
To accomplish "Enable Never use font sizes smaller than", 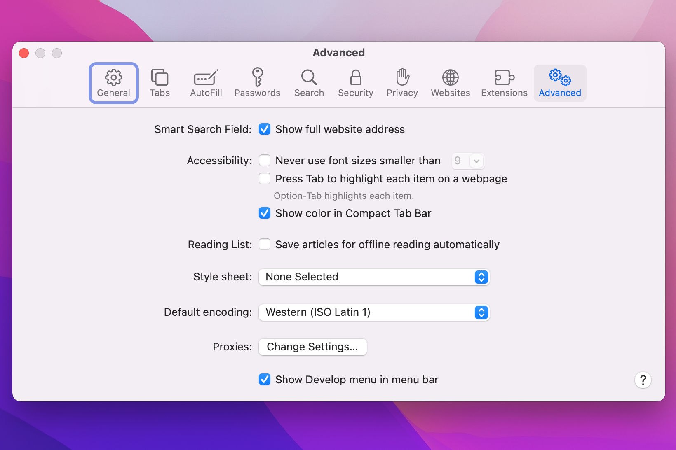I will click(x=265, y=161).
